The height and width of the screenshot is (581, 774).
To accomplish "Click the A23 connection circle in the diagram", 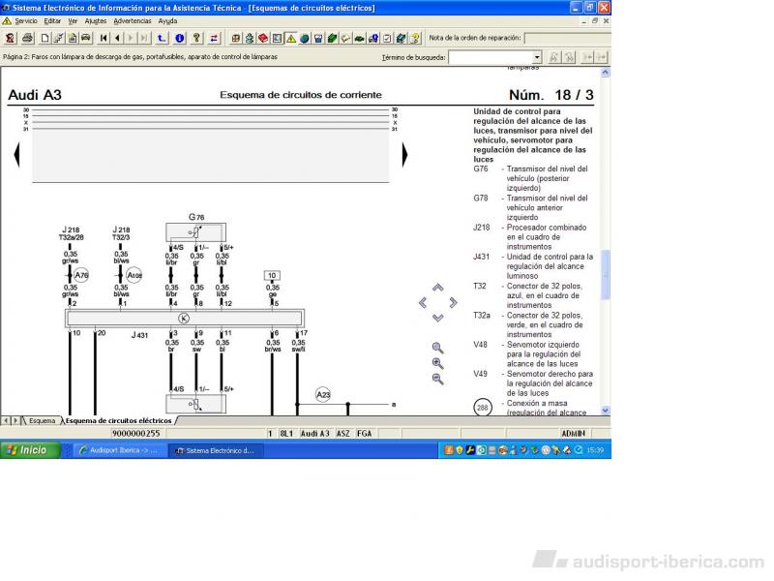I will 323,394.
